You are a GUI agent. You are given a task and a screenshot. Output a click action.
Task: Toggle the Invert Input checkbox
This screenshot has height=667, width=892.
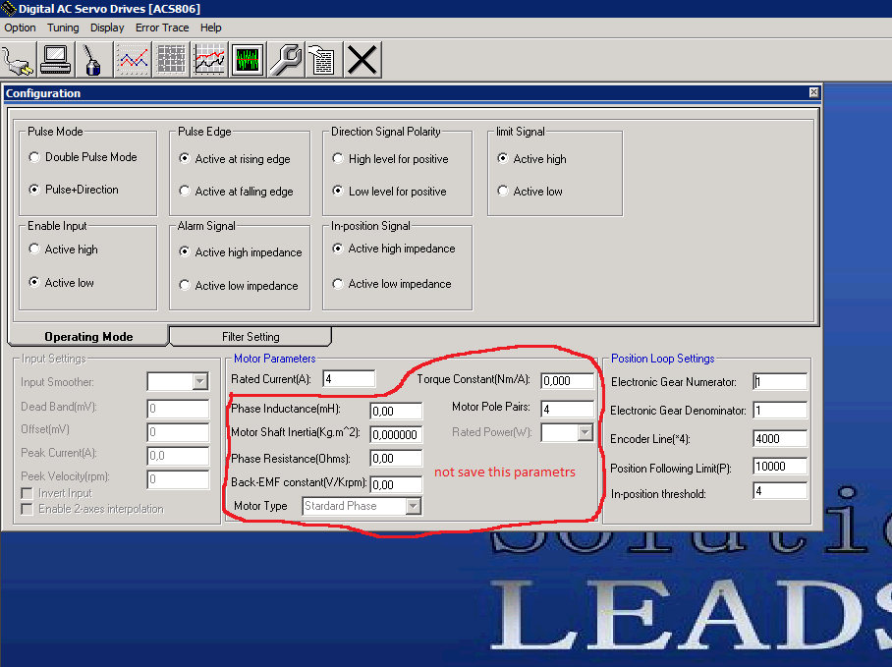27,493
